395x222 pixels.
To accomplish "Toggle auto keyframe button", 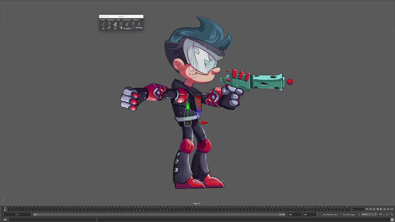I will [387, 214].
